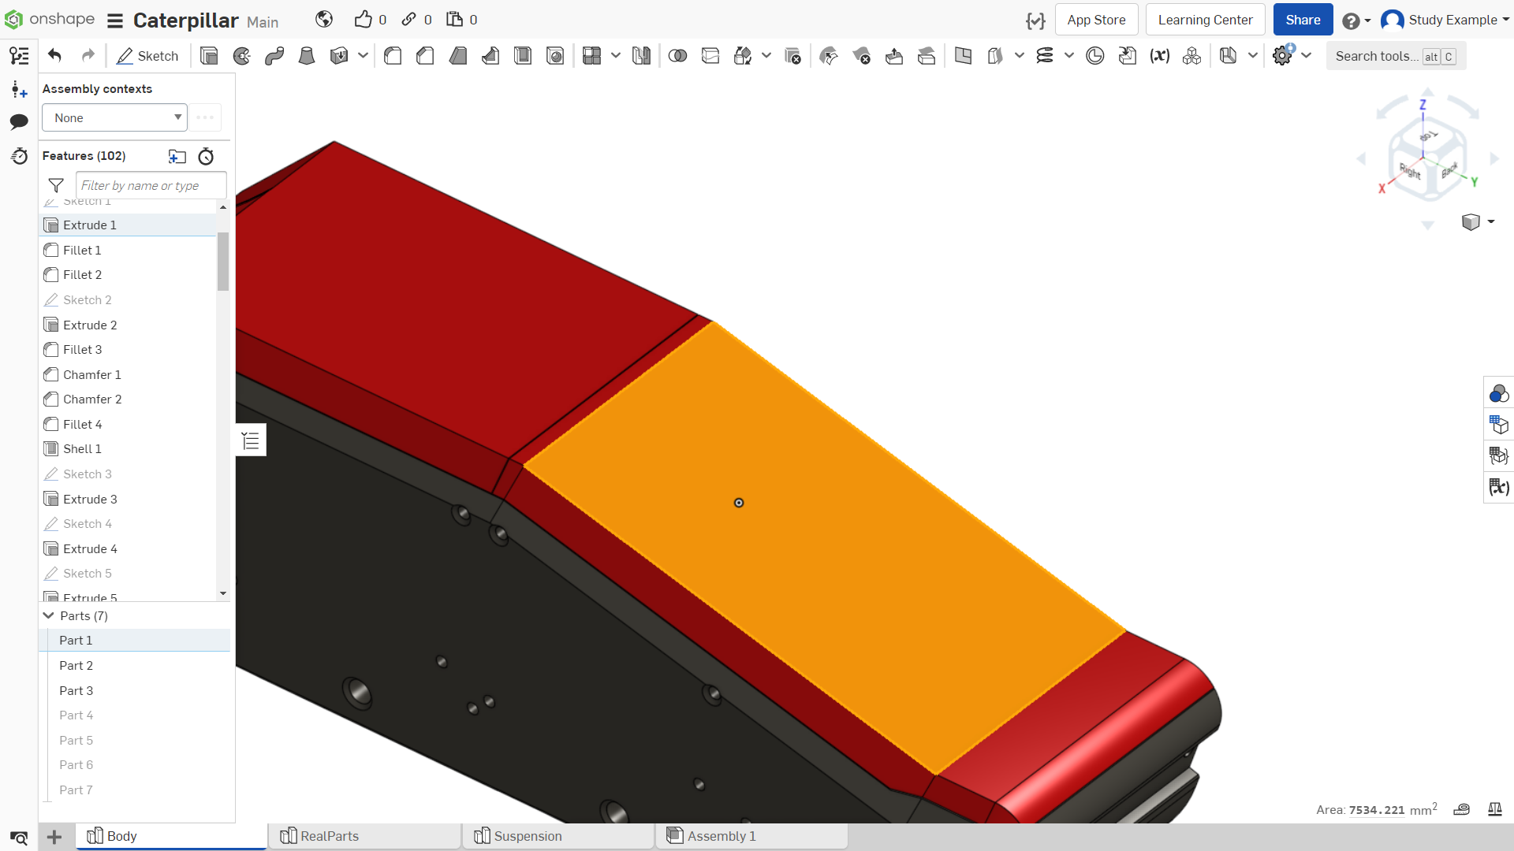Select the Rib tool
This screenshot has width=1514, height=851.
490,56
